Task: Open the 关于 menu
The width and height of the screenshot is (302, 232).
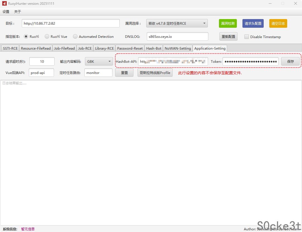Action: [x=18, y=11]
